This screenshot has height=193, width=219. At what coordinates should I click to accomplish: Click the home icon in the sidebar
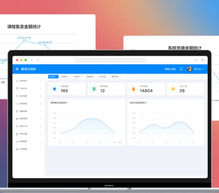point(17,81)
